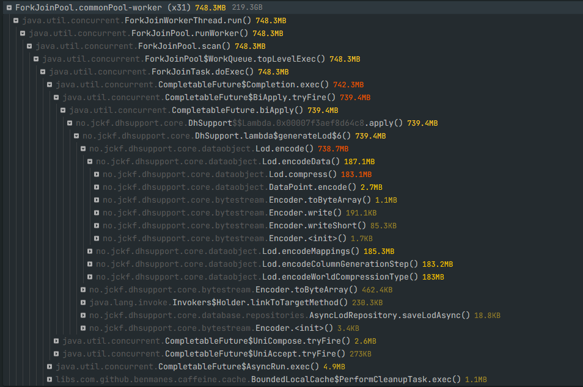The image size is (583, 387).
Task: Expand Lod.compress() node
Action: tap(96, 174)
